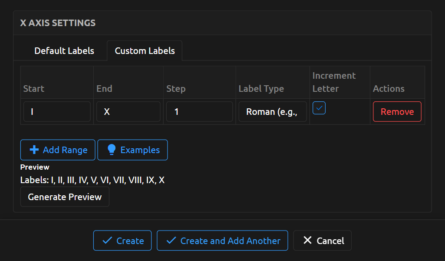Click the Step field containing 1

tap(199, 112)
